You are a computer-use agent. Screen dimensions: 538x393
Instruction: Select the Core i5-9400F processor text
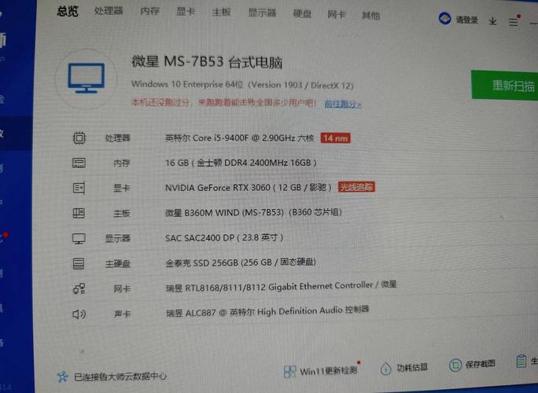pos(239,138)
